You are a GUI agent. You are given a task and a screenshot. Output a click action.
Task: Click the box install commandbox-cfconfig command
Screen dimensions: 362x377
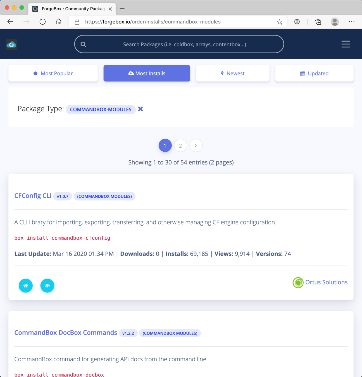(x=62, y=238)
